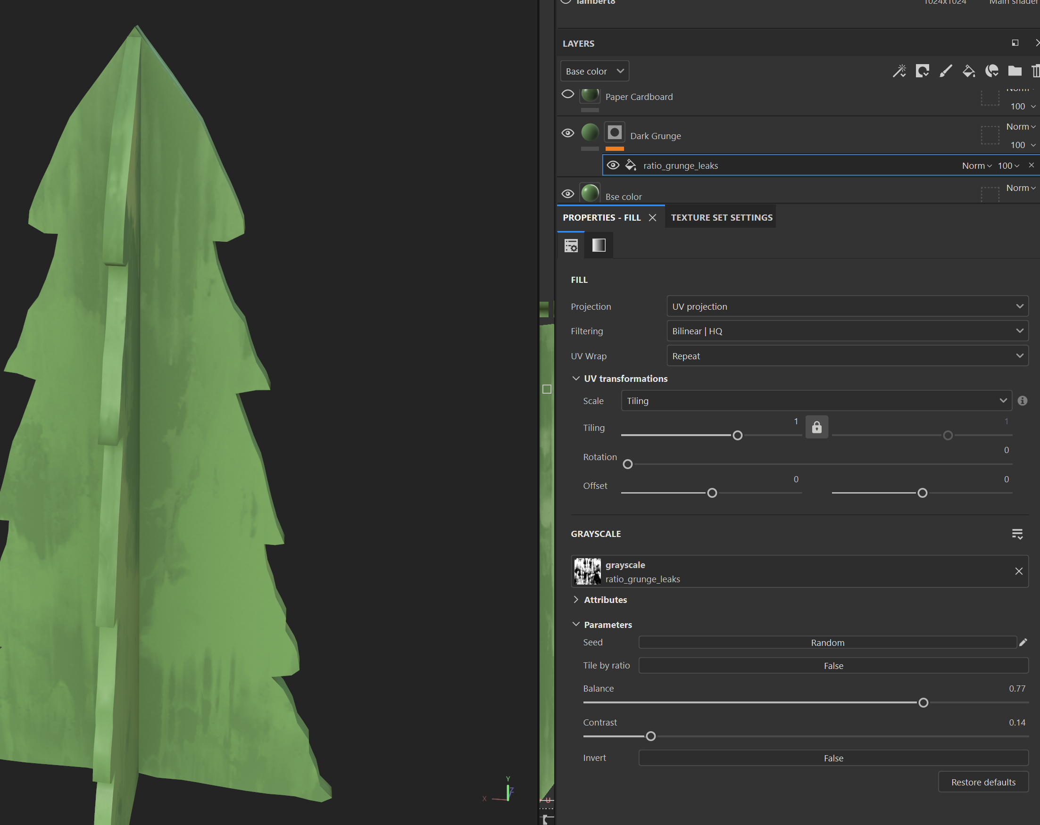This screenshot has width=1040, height=825.
Task: Remove the grayscale ratio_grunge_leaks resource
Action: (1019, 571)
